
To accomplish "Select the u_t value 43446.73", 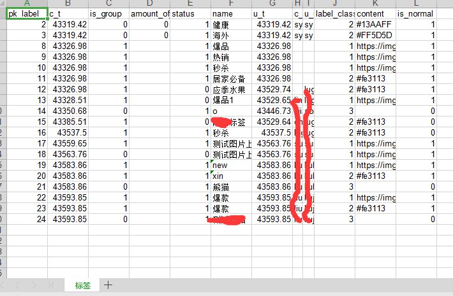I will click(x=272, y=111).
